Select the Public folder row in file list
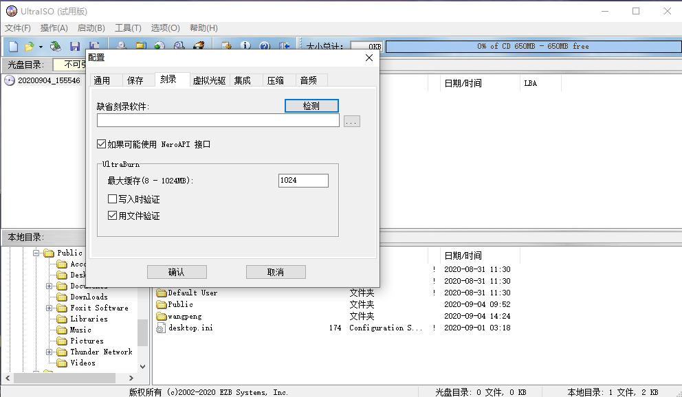The image size is (682, 397). (333, 304)
